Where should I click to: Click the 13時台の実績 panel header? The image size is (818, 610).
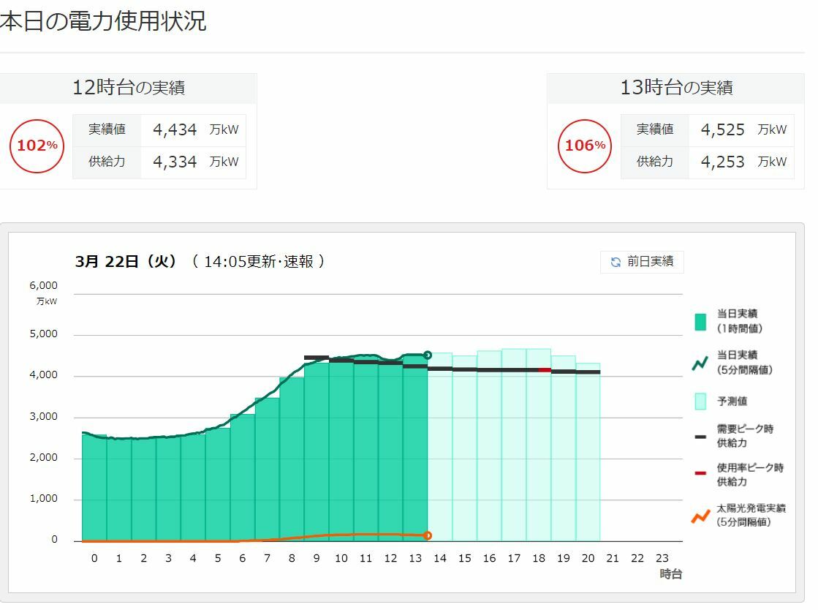[x=675, y=88]
